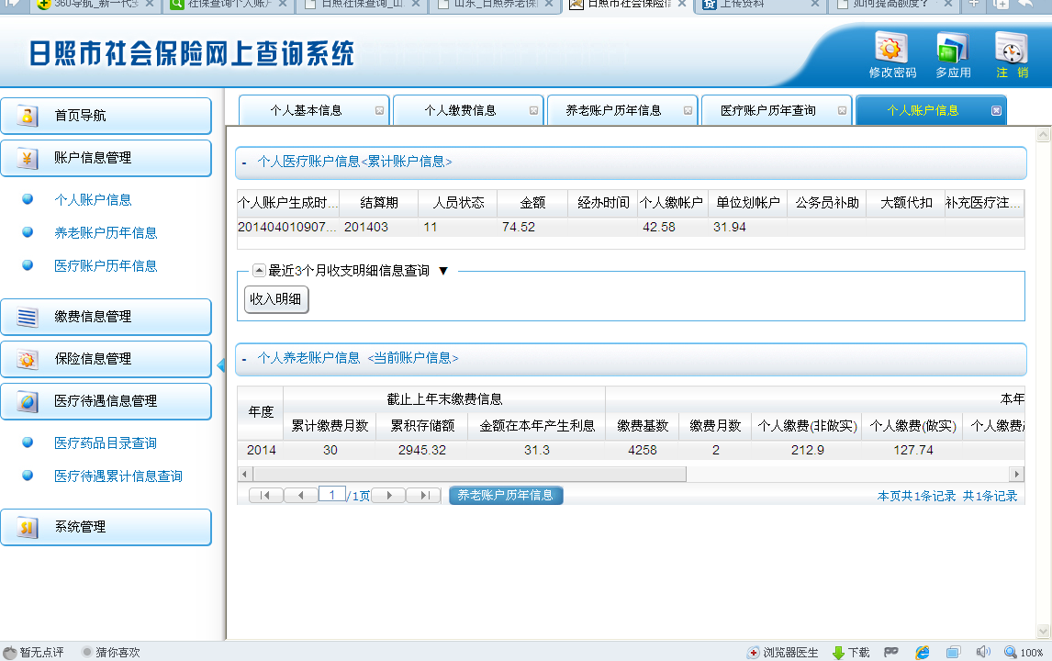
Task: Click the 修改密码 change password icon
Action: click(x=891, y=49)
